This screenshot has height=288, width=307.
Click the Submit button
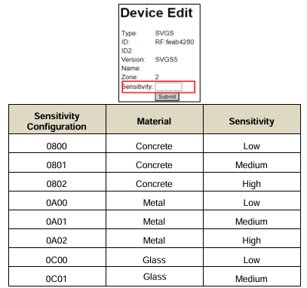coord(167,97)
